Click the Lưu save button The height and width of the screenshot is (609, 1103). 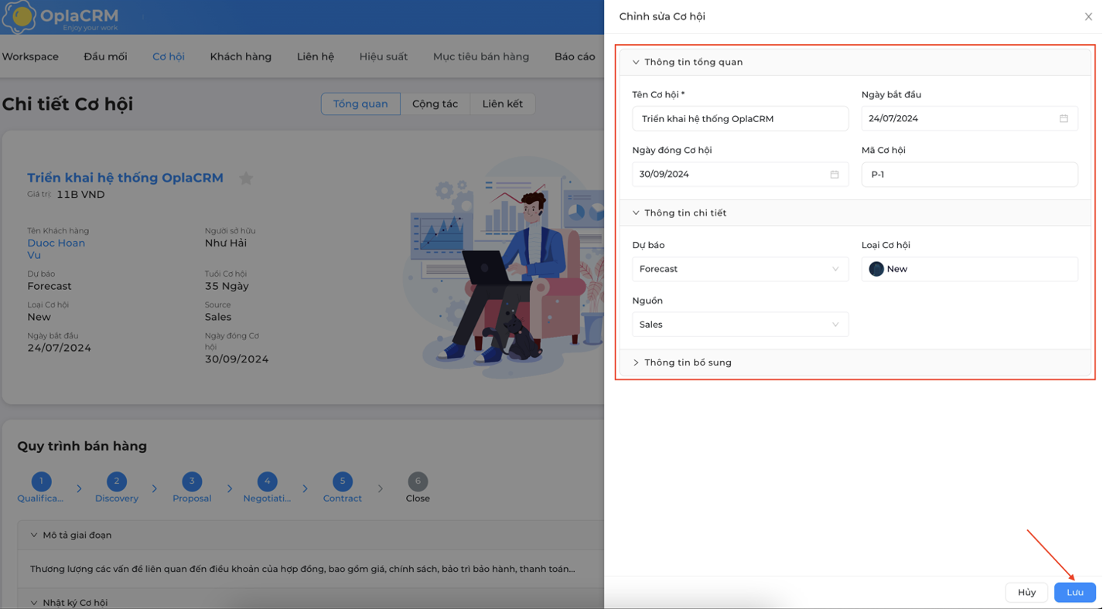[1074, 592]
